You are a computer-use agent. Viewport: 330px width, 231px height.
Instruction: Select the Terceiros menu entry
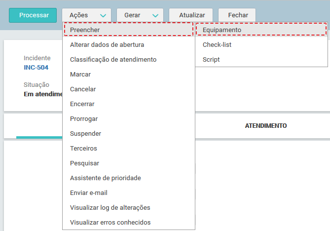[x=129, y=148]
